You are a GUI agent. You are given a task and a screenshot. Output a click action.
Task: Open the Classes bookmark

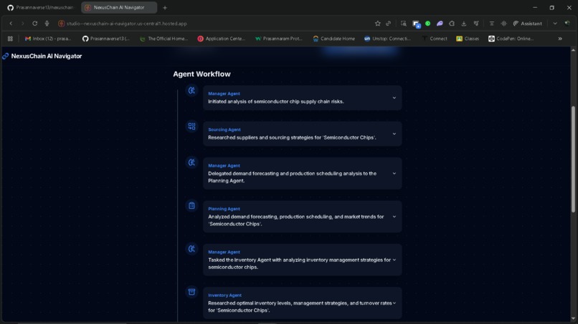point(468,39)
